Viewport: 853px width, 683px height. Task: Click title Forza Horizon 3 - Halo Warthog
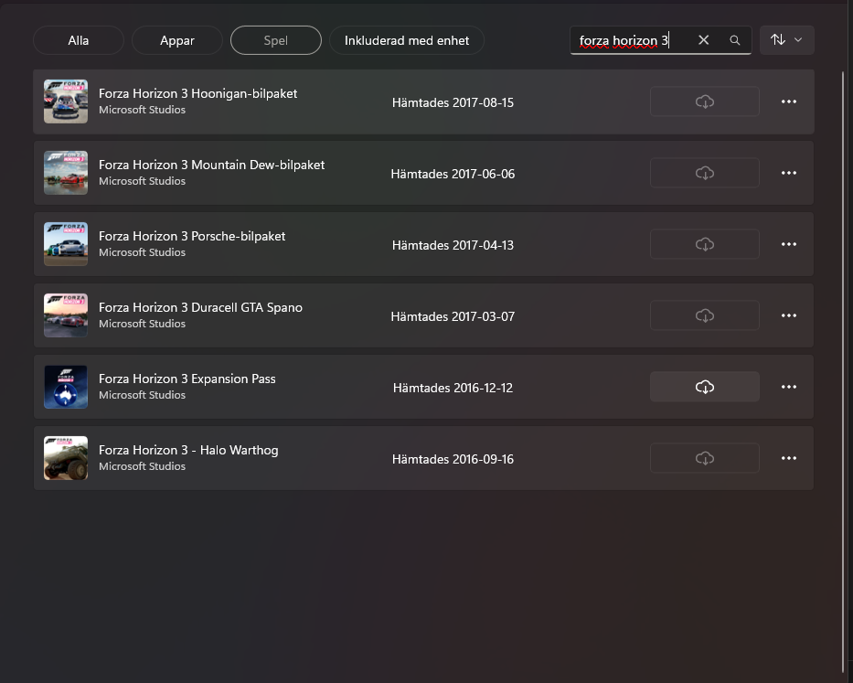pyautogui.click(x=188, y=450)
